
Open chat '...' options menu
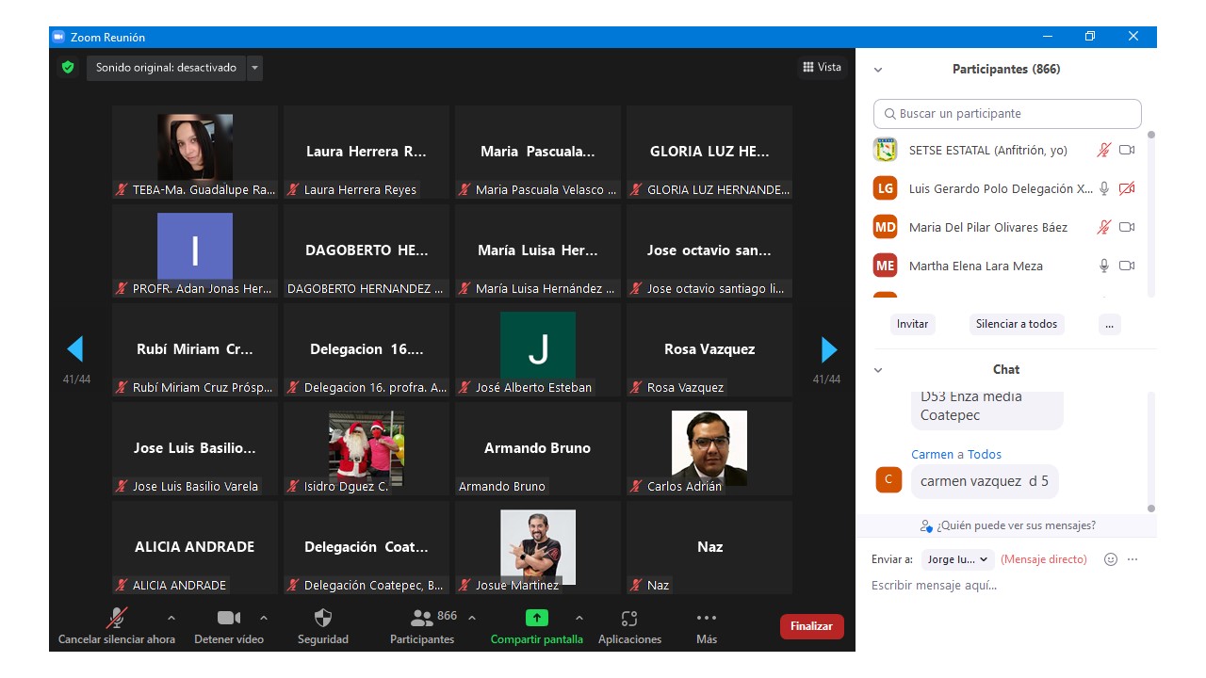(1133, 559)
